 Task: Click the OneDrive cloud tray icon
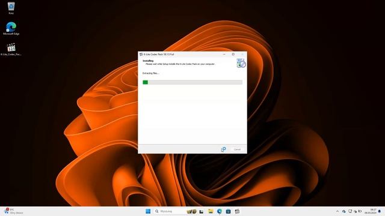pos(344,211)
